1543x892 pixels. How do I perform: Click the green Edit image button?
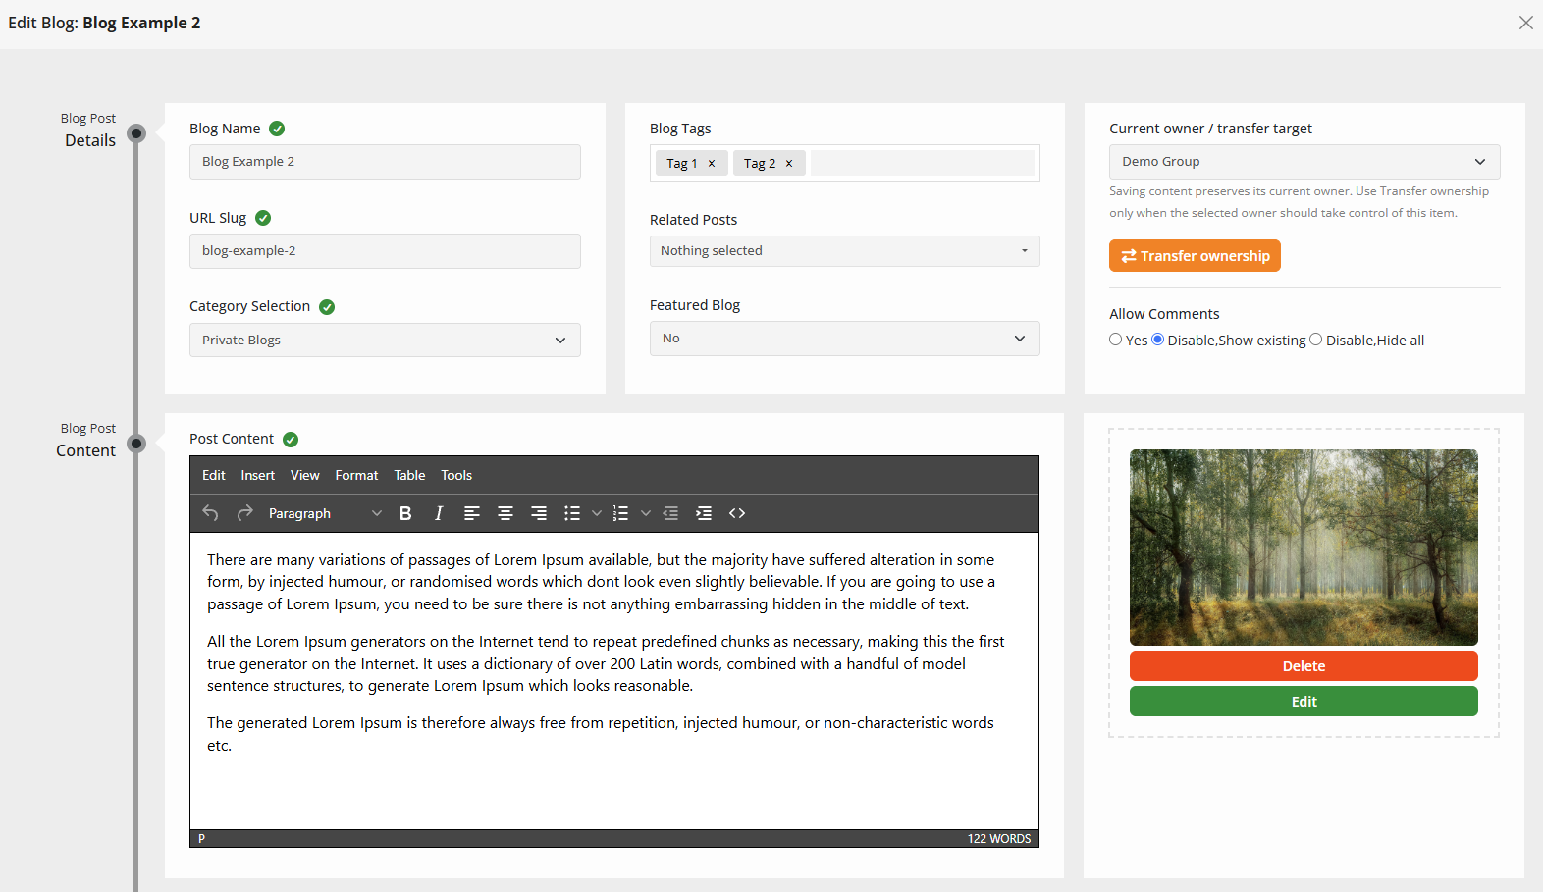pos(1304,702)
